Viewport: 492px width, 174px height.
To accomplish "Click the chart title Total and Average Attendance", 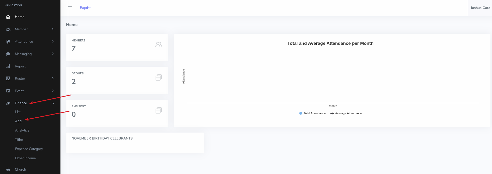I will click(330, 43).
